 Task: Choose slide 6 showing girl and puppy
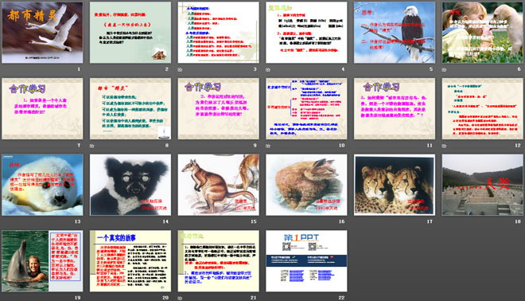(483, 33)
